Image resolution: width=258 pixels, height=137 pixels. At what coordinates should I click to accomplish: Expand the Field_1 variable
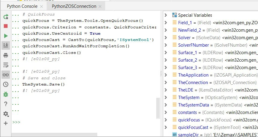click(x=166, y=23)
